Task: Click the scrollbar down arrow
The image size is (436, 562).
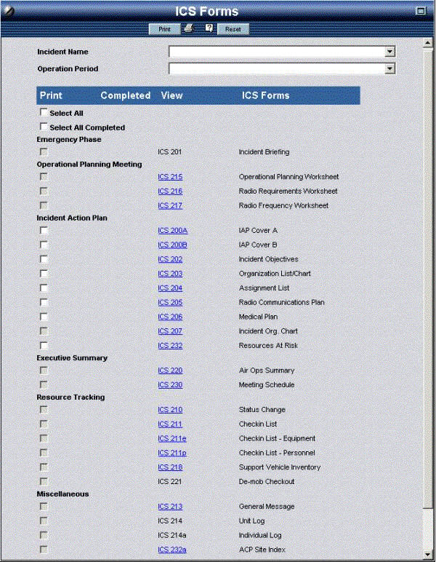Action: pyautogui.click(x=428, y=553)
